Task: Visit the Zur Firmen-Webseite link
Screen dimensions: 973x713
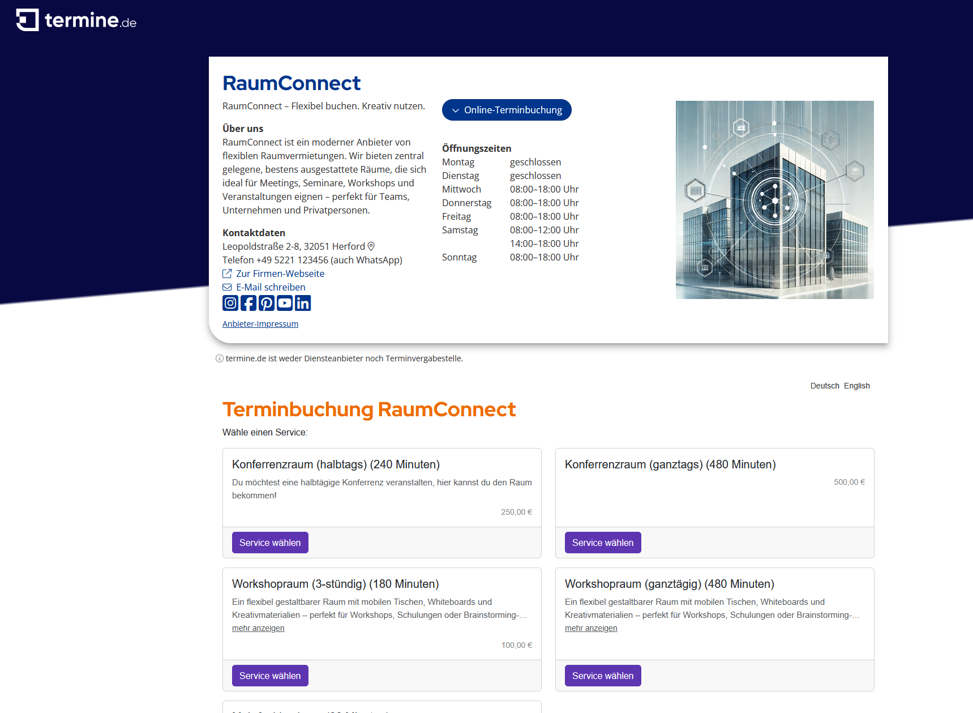Action: tap(274, 274)
